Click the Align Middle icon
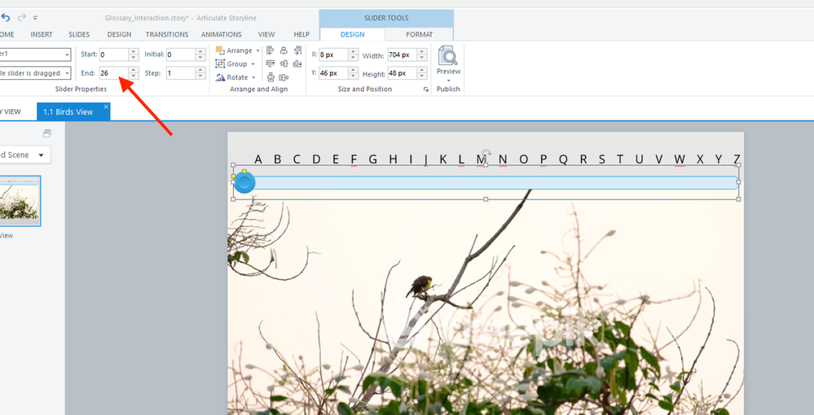814x415 pixels. point(284,63)
